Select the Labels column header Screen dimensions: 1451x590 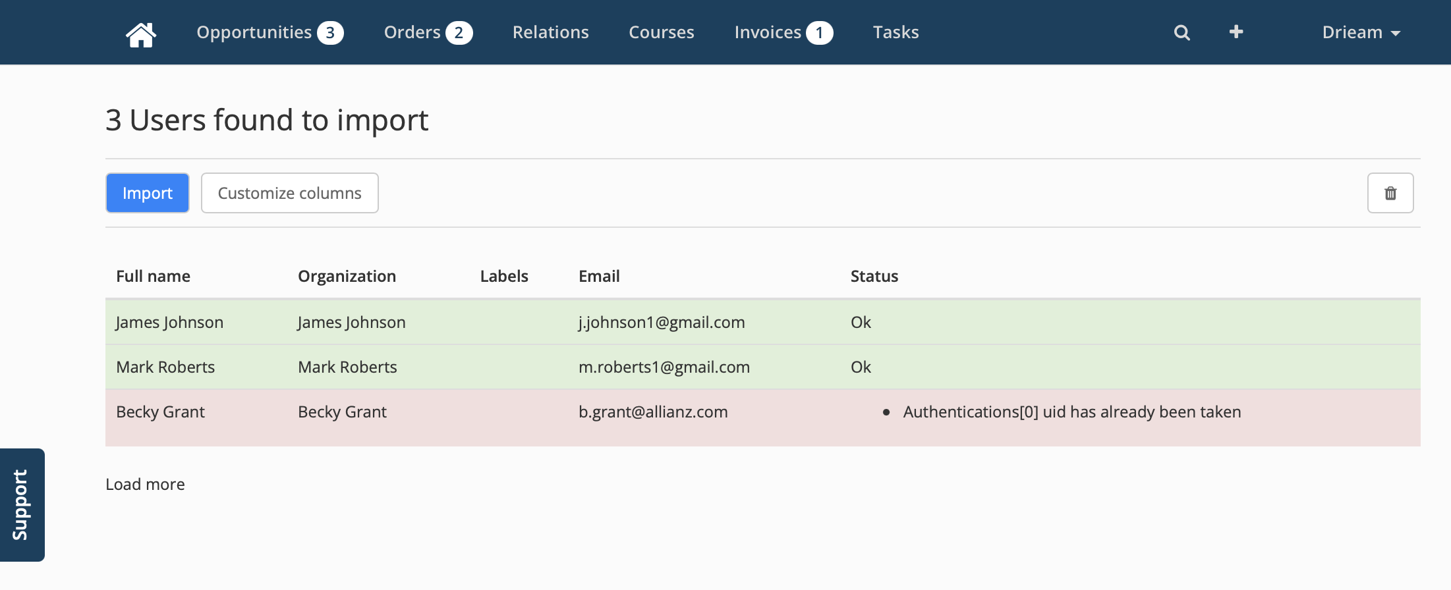point(504,276)
